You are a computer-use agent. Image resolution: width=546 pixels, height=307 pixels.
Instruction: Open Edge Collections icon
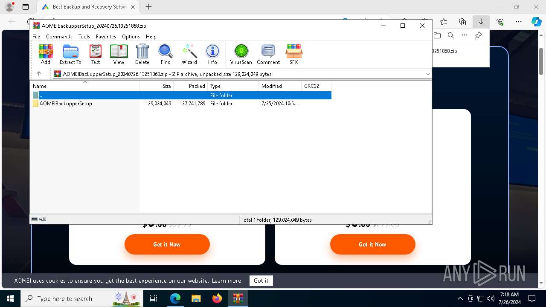[x=462, y=22]
